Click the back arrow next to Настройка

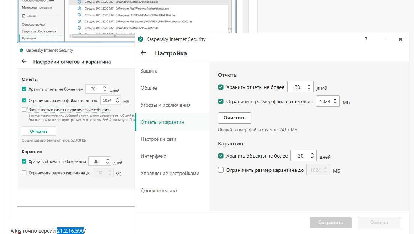(143, 53)
